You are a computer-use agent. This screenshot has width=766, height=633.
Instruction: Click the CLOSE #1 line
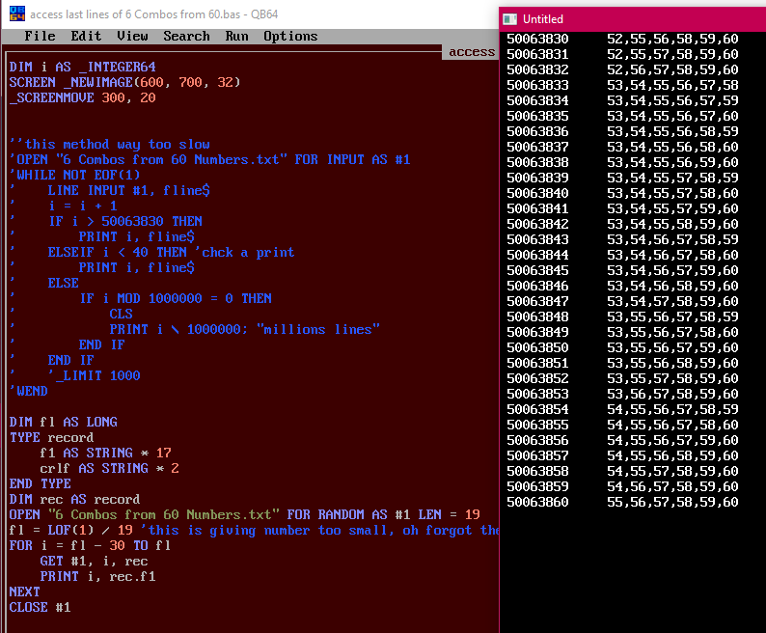coord(41,608)
